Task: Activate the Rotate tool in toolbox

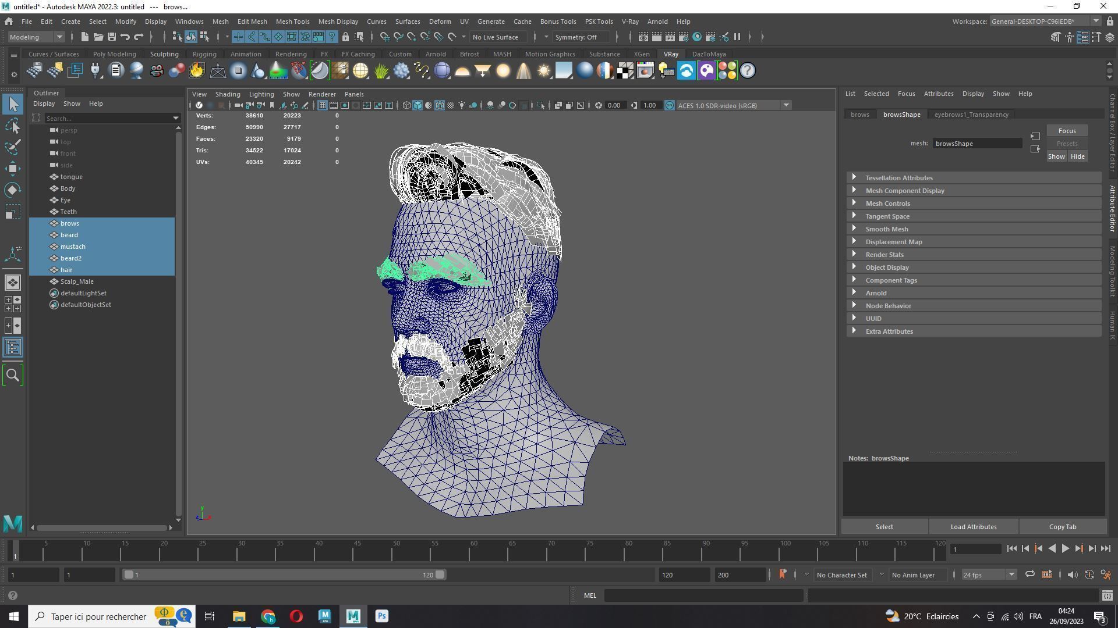Action: coord(13,190)
